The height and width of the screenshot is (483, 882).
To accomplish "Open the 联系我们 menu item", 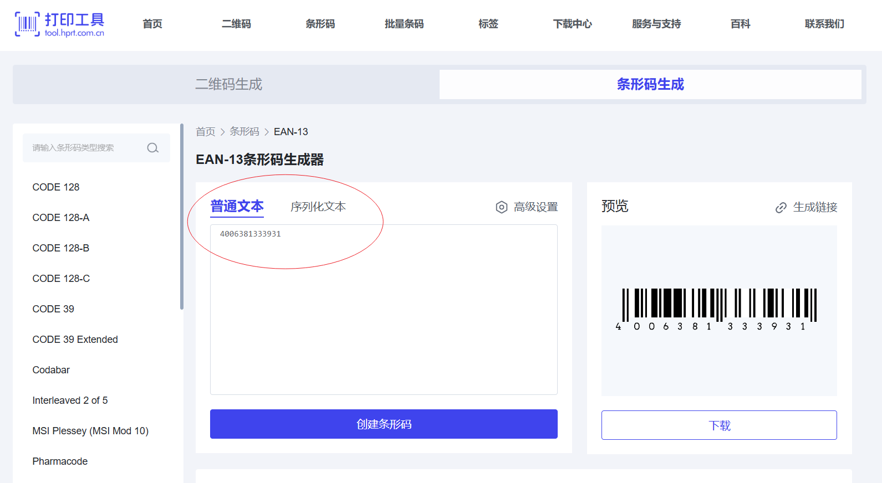I will (825, 24).
